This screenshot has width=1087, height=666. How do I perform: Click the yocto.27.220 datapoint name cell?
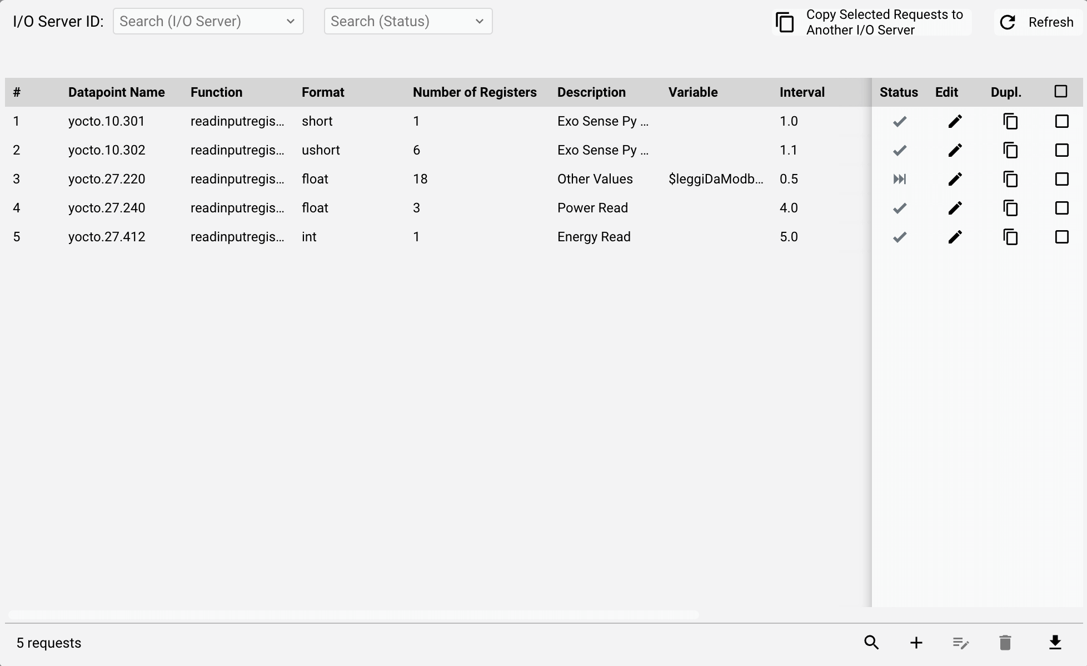click(x=107, y=179)
